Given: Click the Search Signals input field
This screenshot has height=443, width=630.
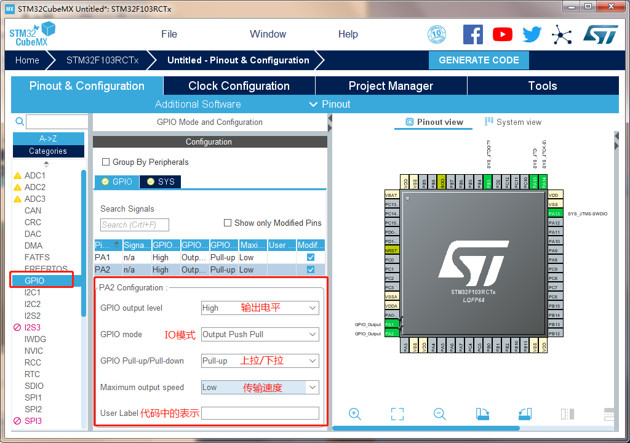Looking at the screenshot, I should tap(134, 225).
